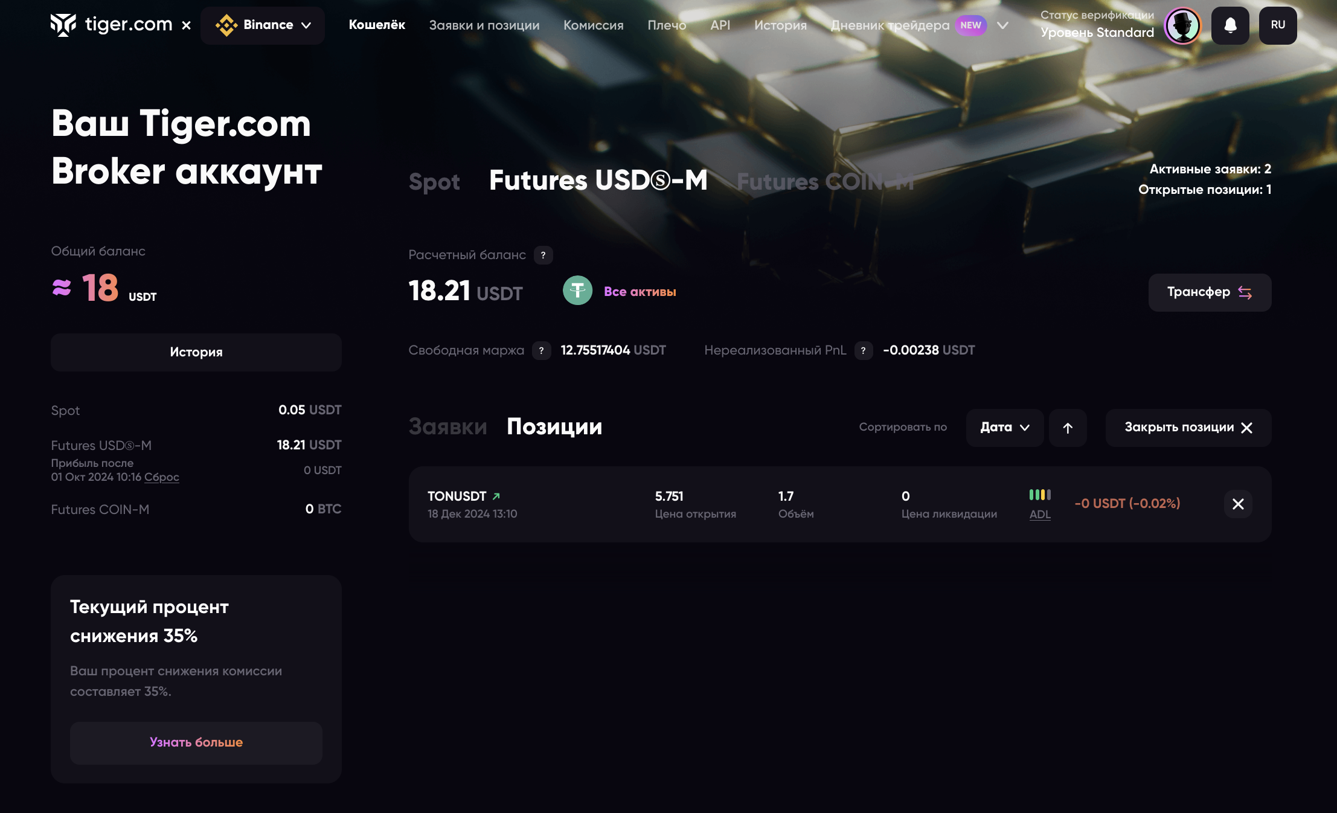Close the TONUSDT position with X
The height and width of the screenshot is (813, 1337).
pyautogui.click(x=1237, y=504)
